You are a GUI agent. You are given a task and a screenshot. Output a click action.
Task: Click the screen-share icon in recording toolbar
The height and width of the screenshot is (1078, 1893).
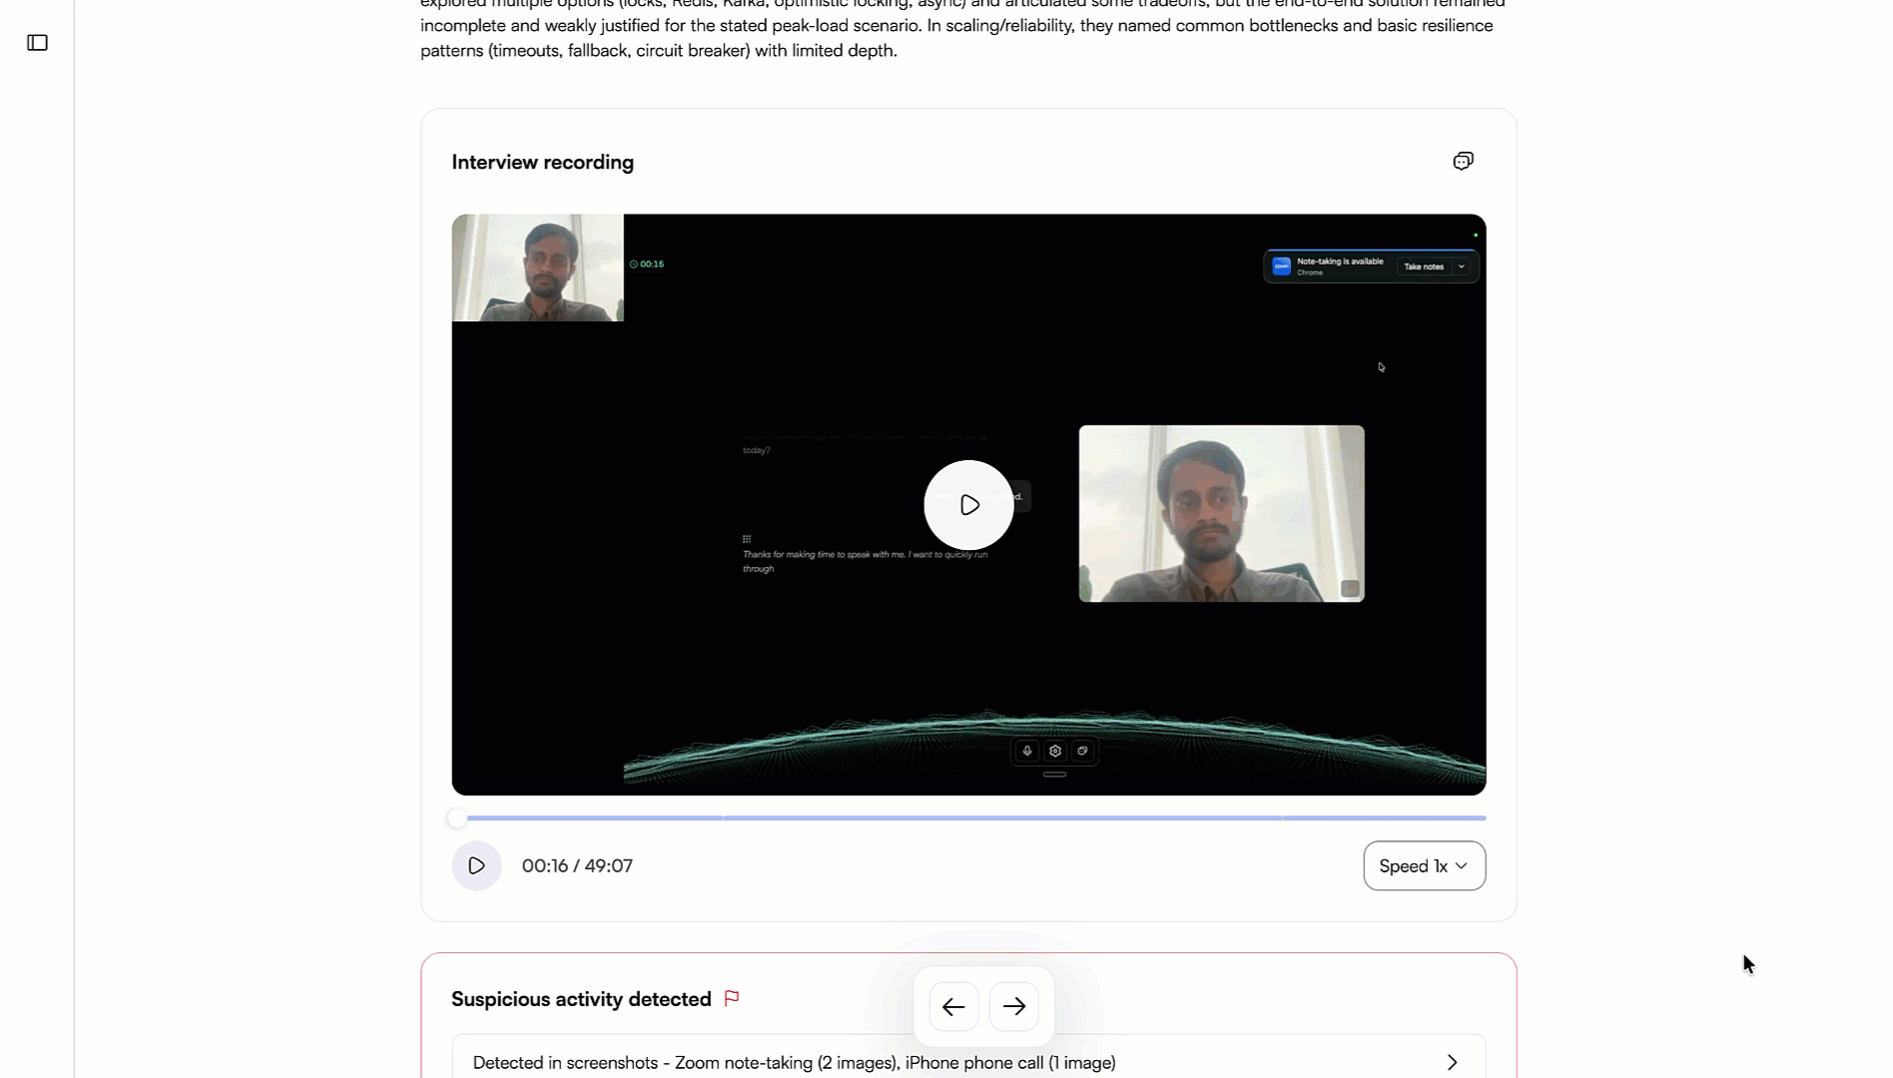pyautogui.click(x=1083, y=751)
